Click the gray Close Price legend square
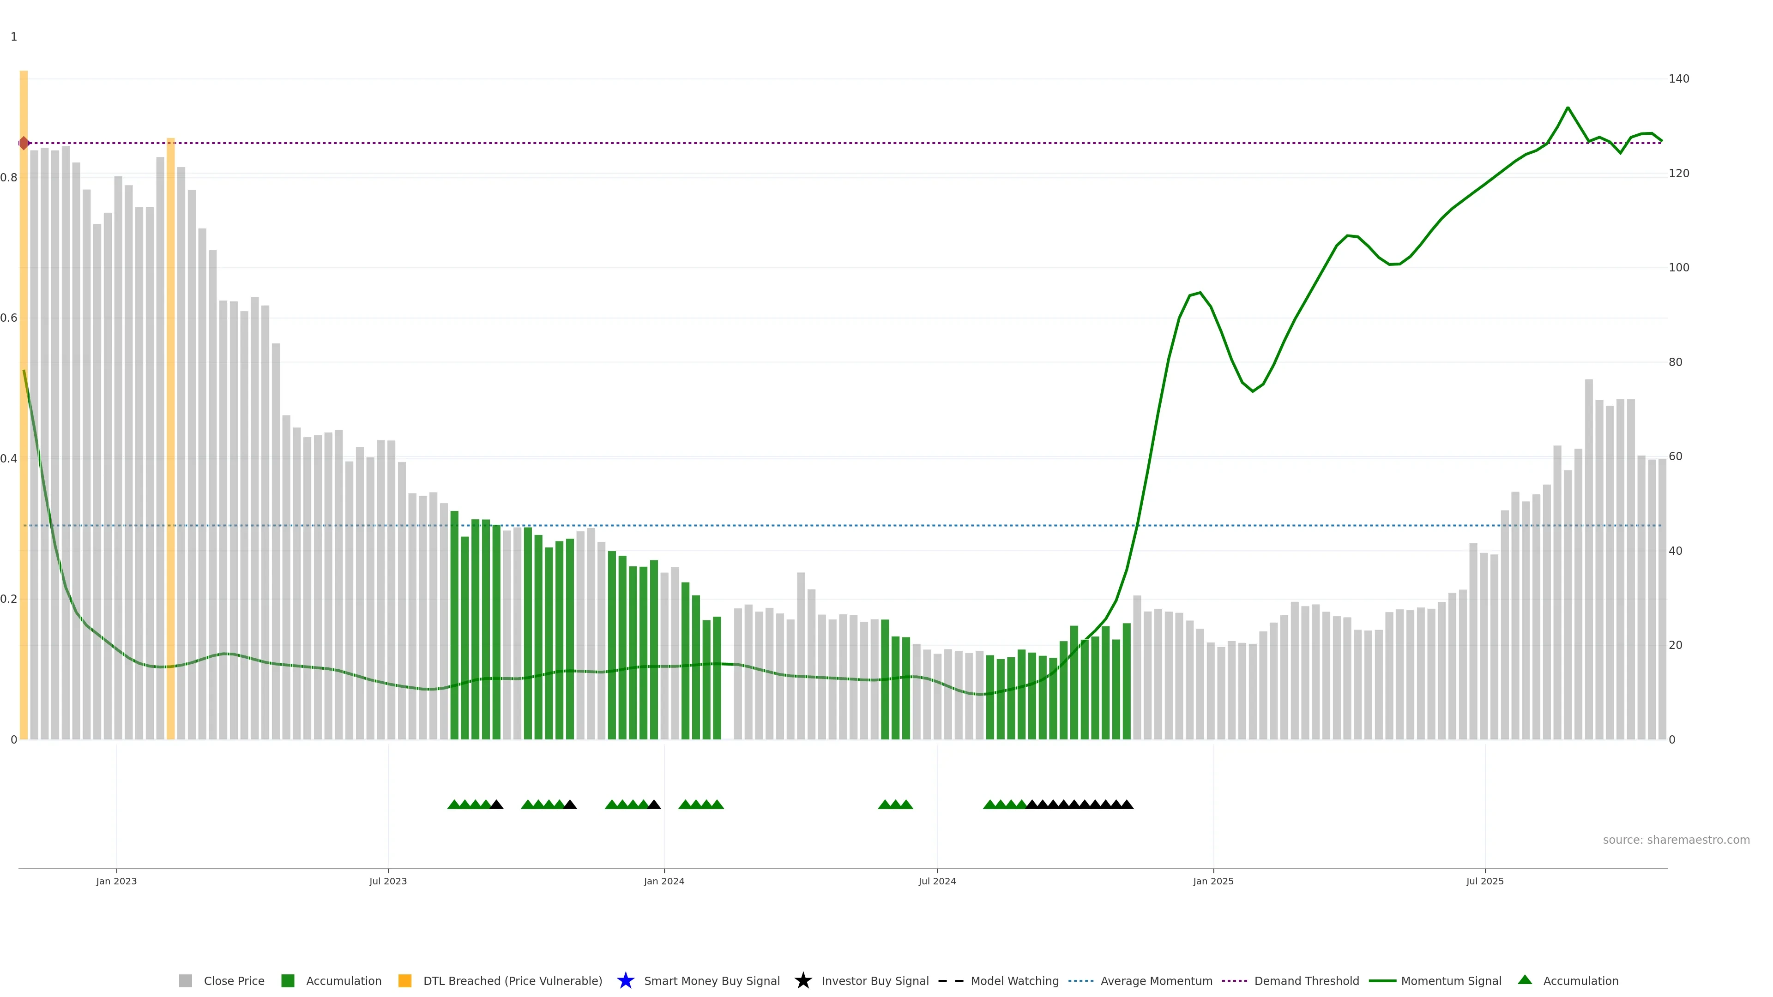The image size is (1773, 997). coord(185,980)
